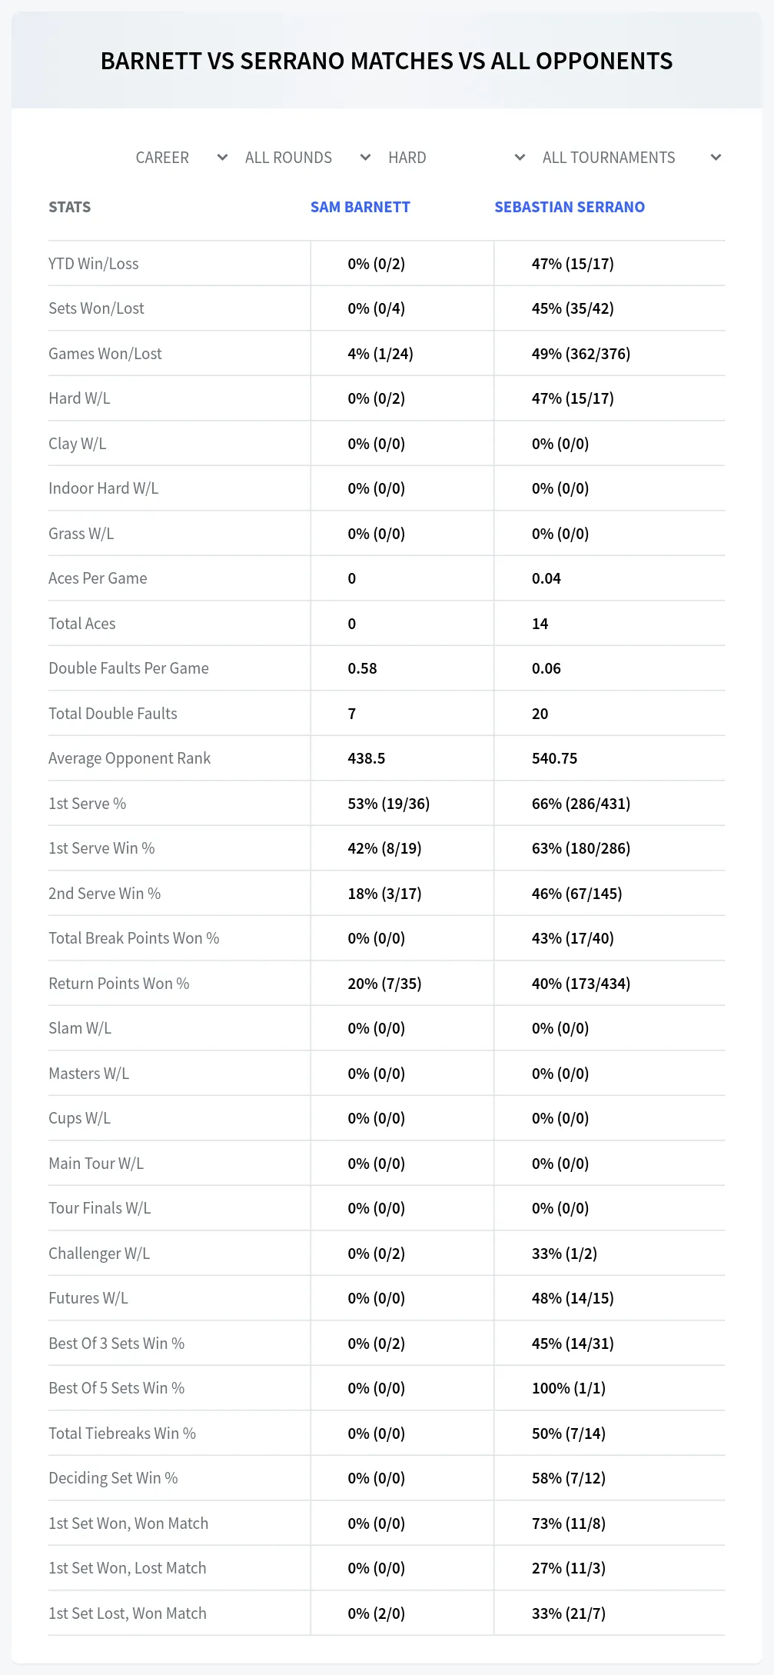Open the SAM BARNETT player link
The width and height of the screenshot is (774, 1675).
pyautogui.click(x=360, y=207)
